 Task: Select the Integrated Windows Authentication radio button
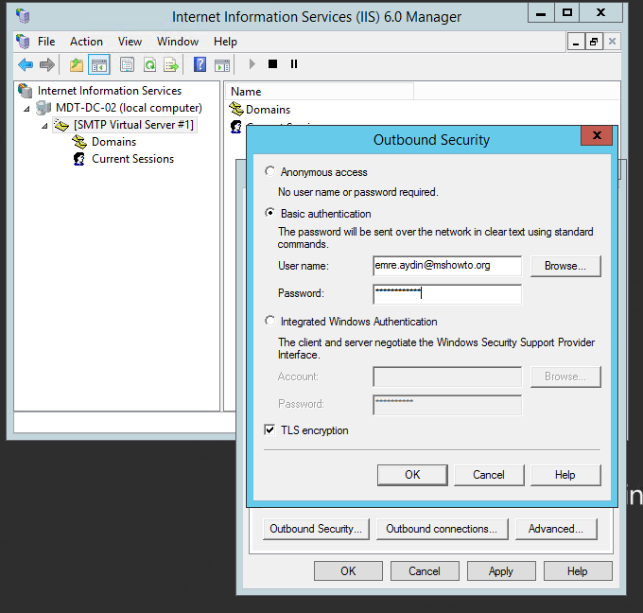(x=269, y=321)
